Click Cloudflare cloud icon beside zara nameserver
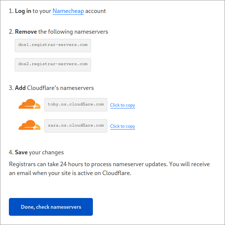This screenshot has height=225, width=225. (x=29, y=125)
